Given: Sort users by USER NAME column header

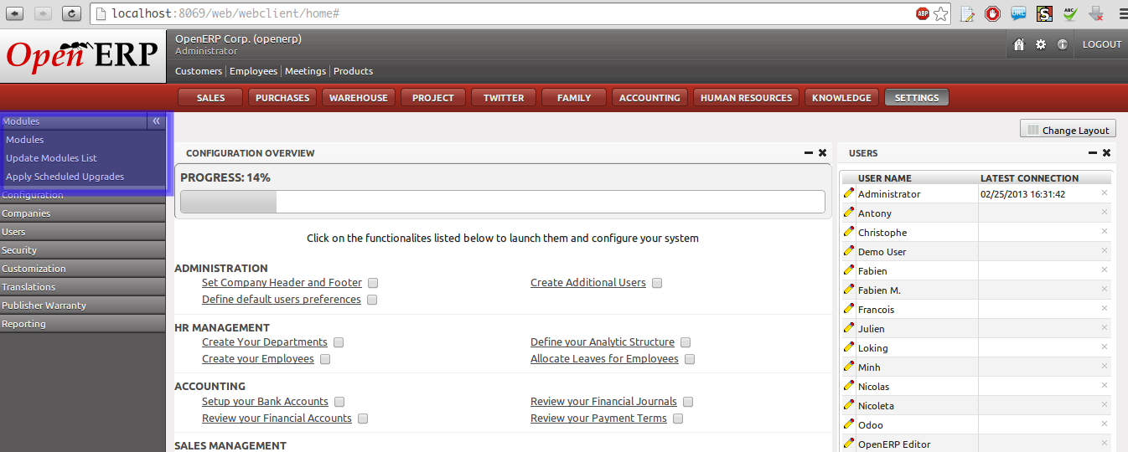Looking at the screenshot, I should click(x=884, y=178).
